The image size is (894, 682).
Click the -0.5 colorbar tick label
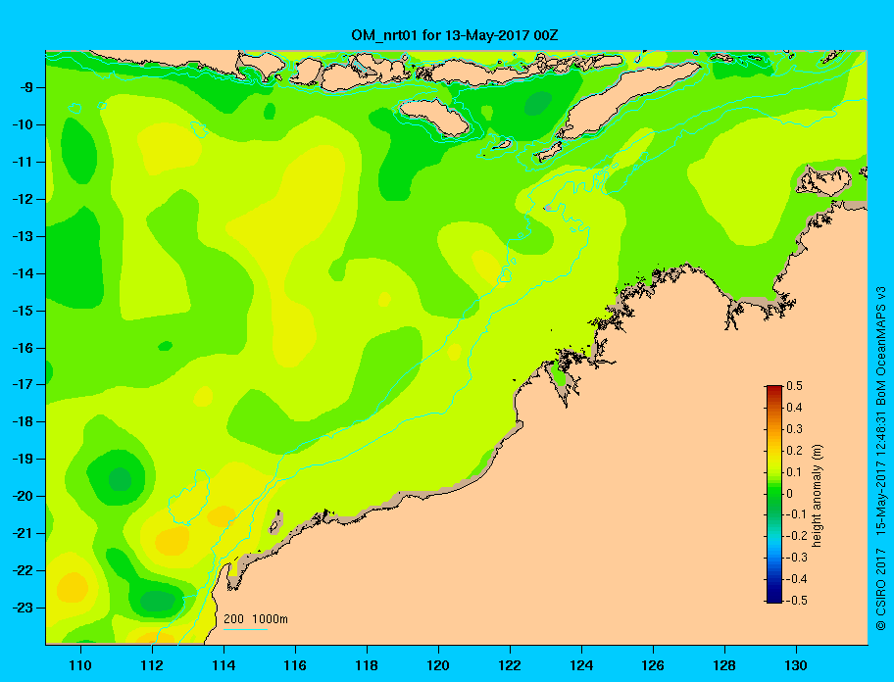[797, 601]
